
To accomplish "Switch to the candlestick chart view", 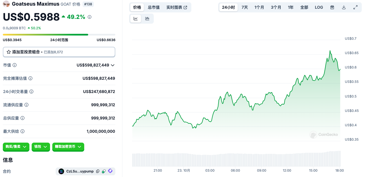I will 147,19.
